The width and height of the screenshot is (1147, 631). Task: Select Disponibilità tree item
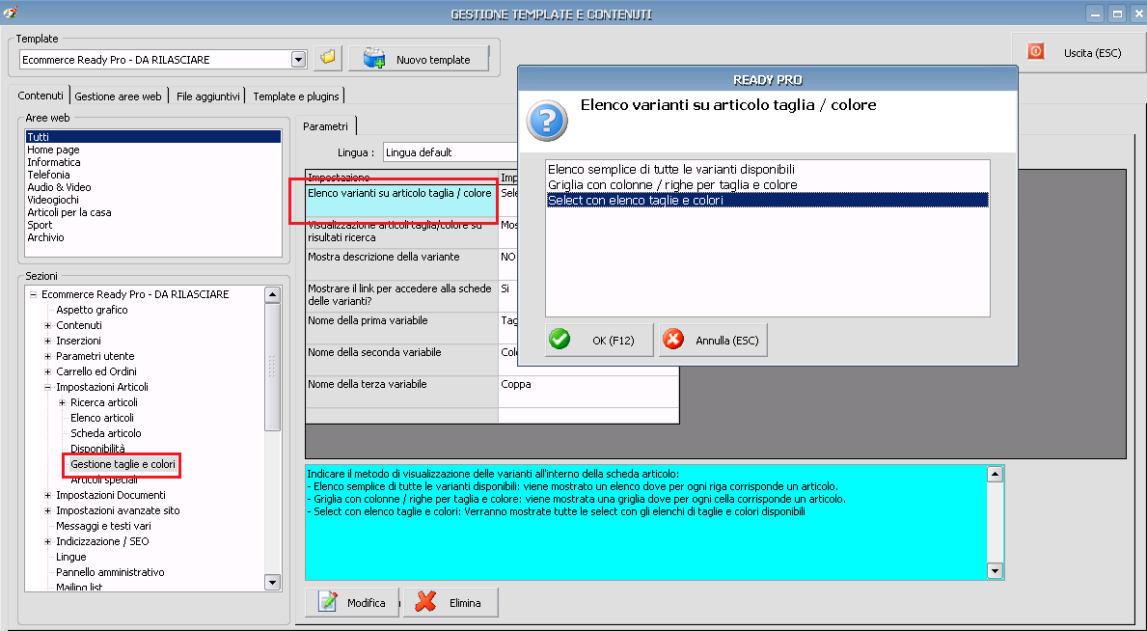pos(98,449)
